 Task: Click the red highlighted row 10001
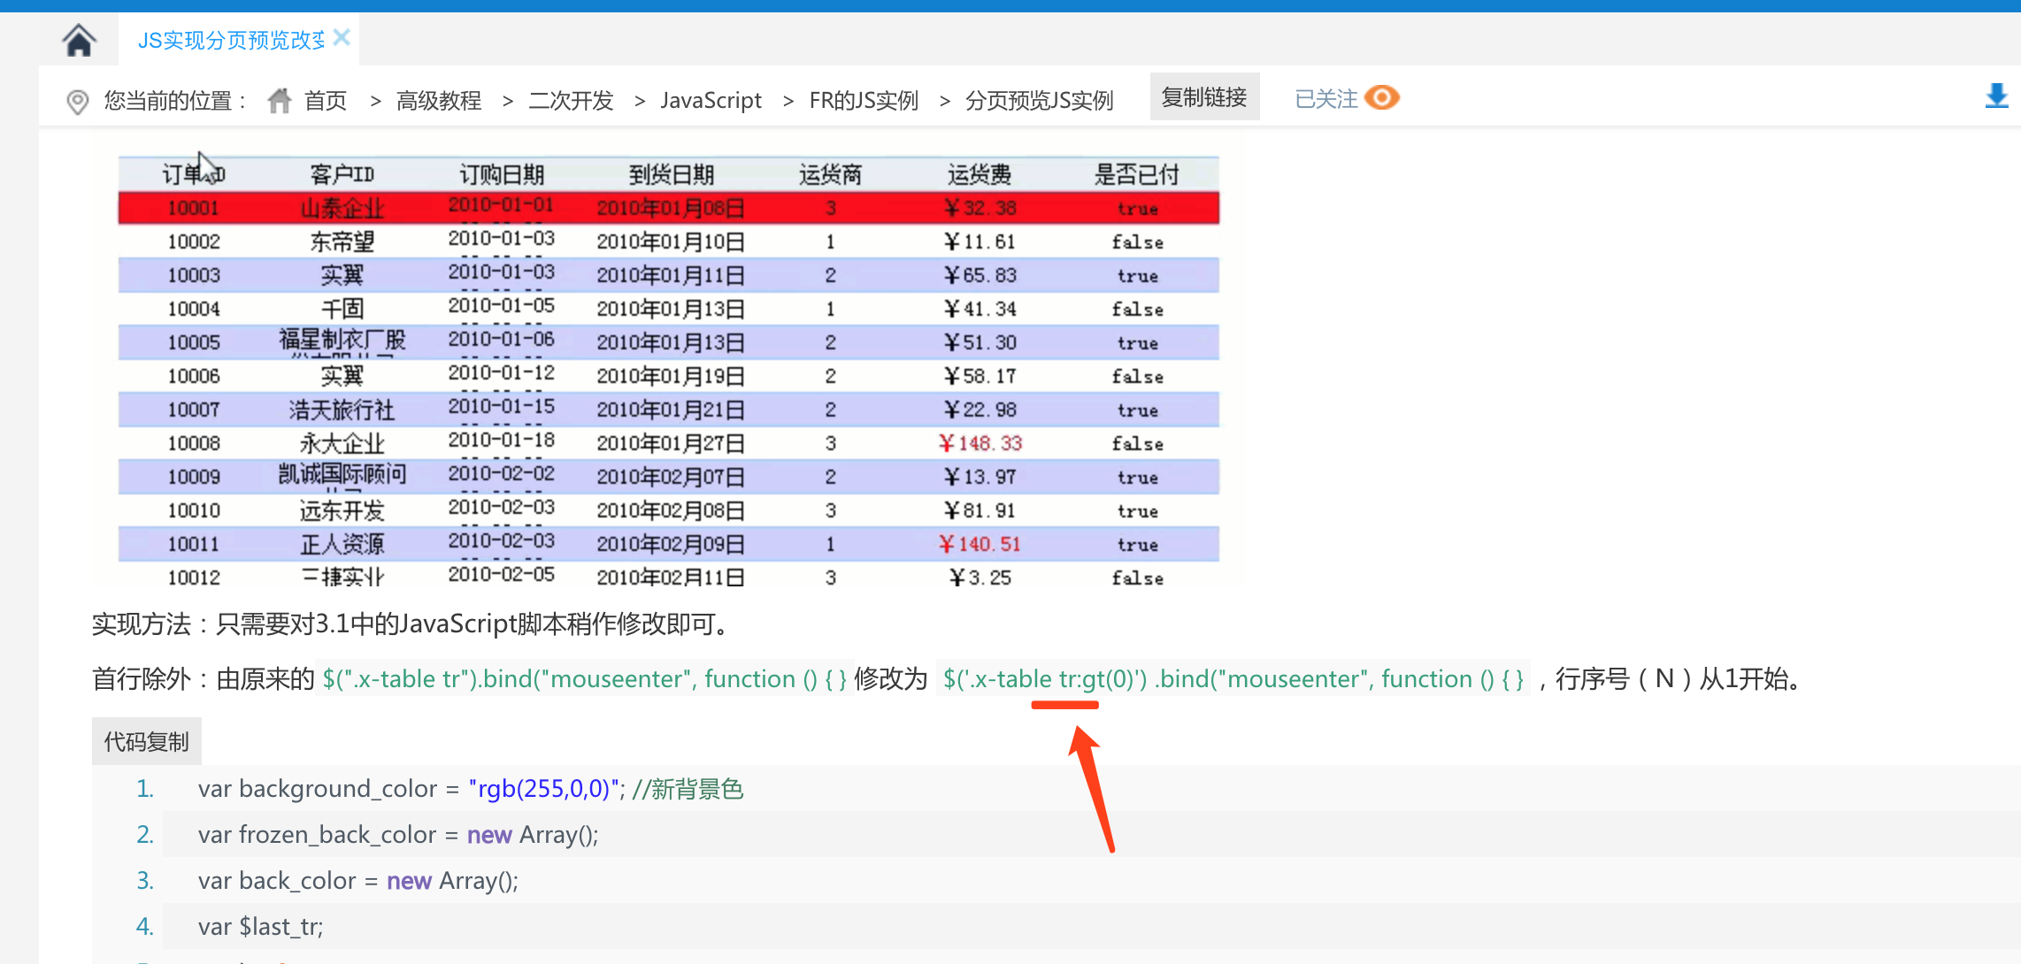pos(669,208)
